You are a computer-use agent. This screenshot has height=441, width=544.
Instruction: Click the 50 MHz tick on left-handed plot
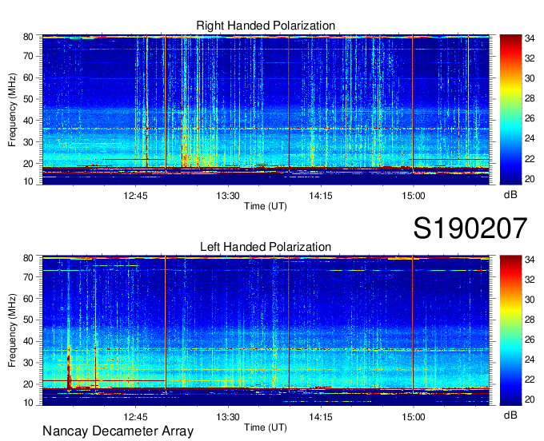pyautogui.click(x=28, y=320)
